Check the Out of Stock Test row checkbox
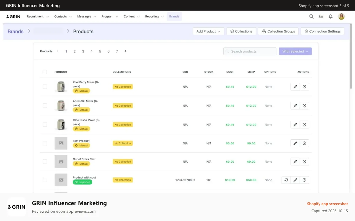The height and width of the screenshot is (221, 355). click(x=45, y=161)
